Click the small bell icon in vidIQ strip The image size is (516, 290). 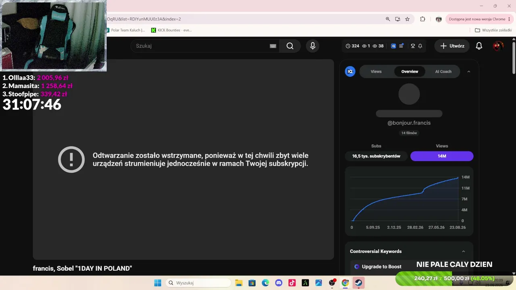click(420, 46)
